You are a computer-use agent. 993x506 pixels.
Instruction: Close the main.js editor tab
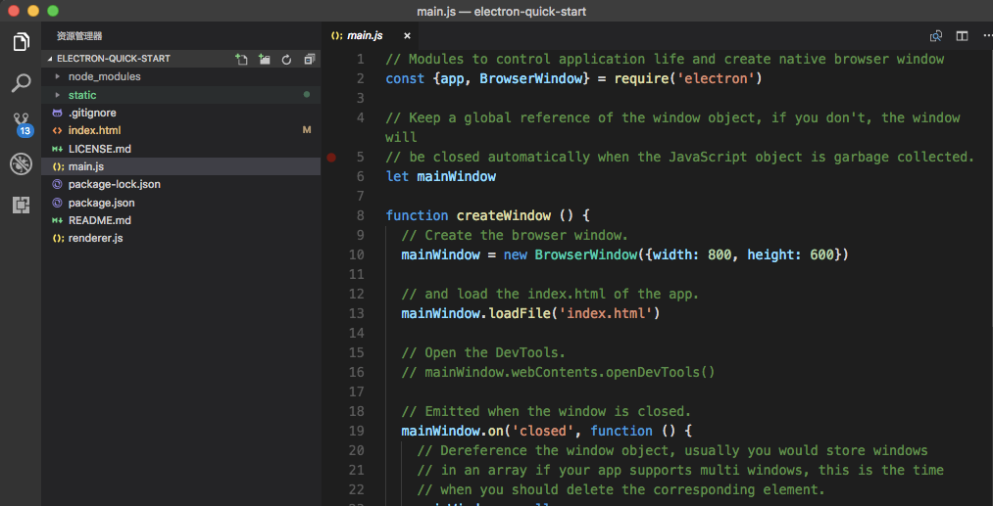click(407, 36)
